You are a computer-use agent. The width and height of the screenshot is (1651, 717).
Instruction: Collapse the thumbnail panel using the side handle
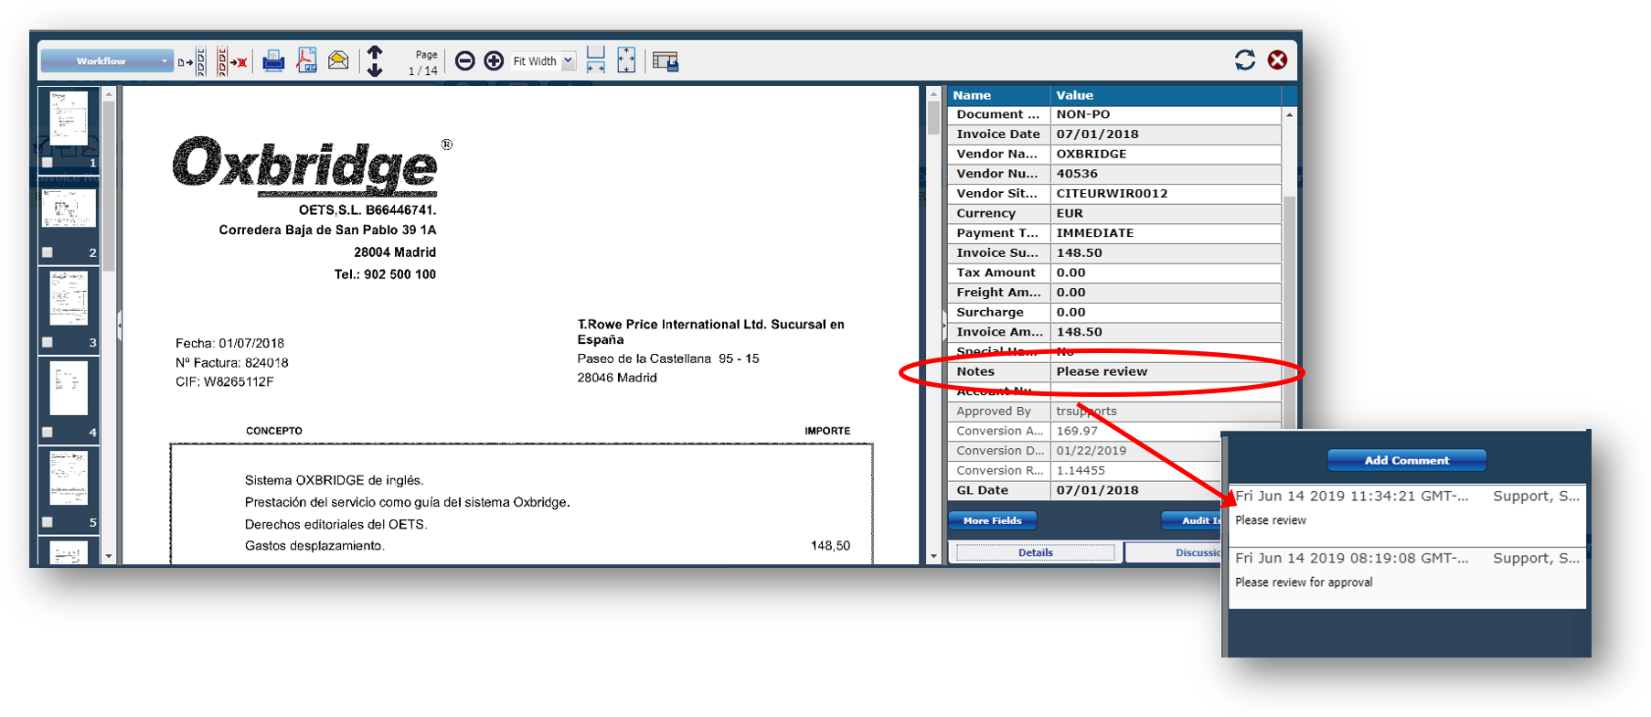[119, 325]
